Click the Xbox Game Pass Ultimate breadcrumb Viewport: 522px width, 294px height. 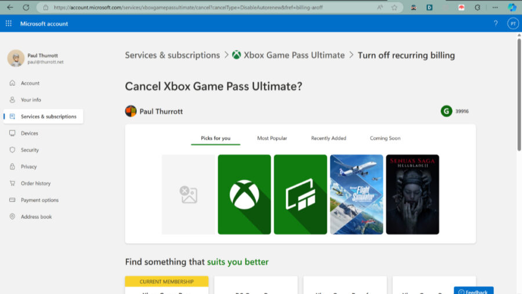point(294,55)
